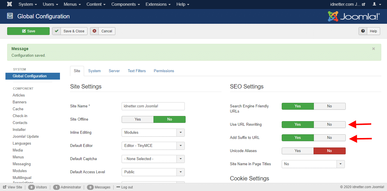Image resolution: width=387 pixels, height=191 pixels.
Task: Switch to the Text Filters tab
Action: click(137, 71)
